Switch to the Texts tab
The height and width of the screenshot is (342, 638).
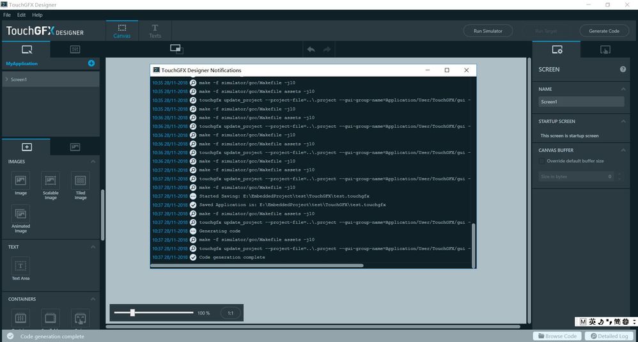click(155, 31)
